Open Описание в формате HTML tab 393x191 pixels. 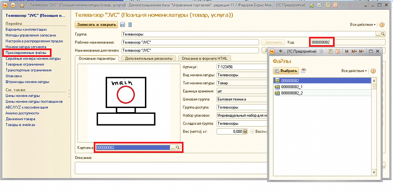[x=205, y=59]
